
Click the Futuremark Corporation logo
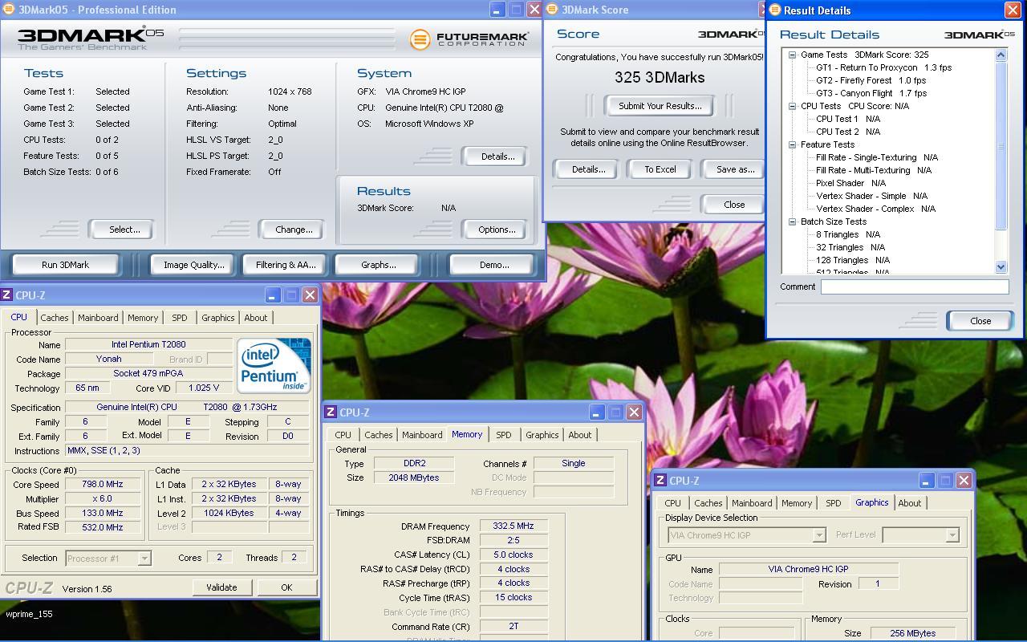[469, 39]
